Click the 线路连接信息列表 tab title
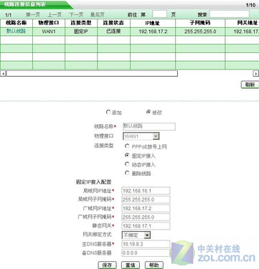 coord(25,4)
